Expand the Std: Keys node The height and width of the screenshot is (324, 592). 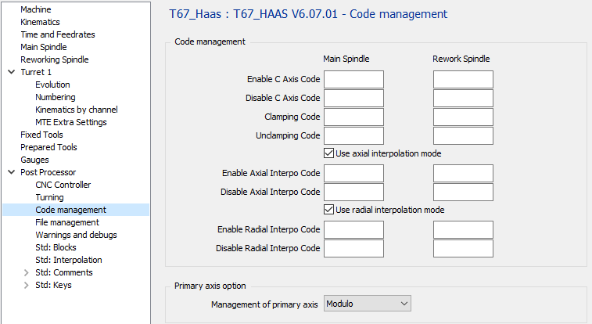coord(27,285)
